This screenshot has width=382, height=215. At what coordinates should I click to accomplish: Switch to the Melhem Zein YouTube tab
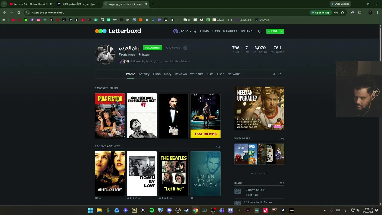[31, 4]
